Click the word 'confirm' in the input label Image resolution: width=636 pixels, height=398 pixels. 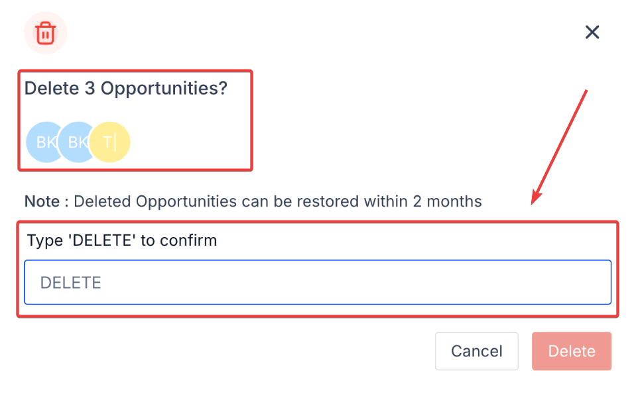click(x=191, y=240)
